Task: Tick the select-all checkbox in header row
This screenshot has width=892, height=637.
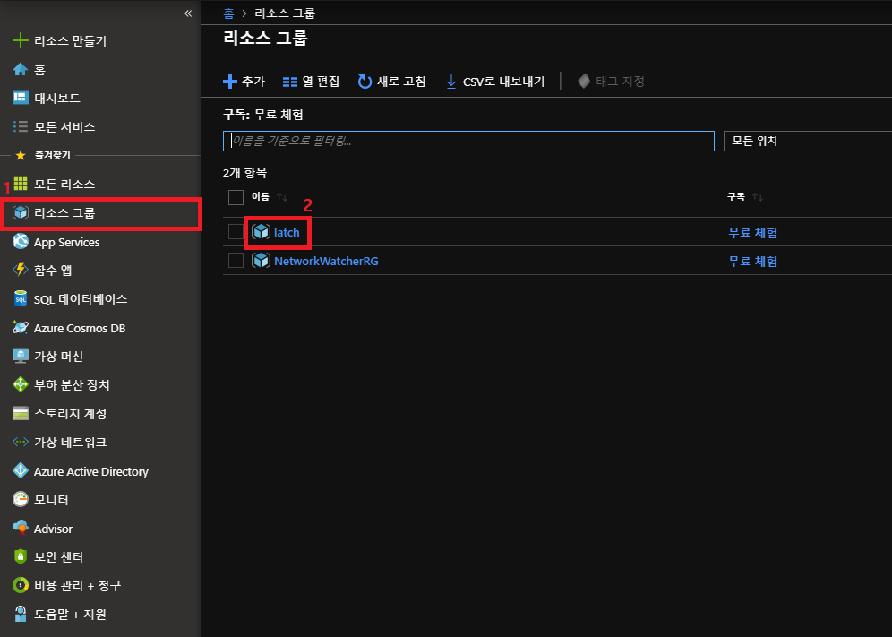Action: click(x=236, y=197)
